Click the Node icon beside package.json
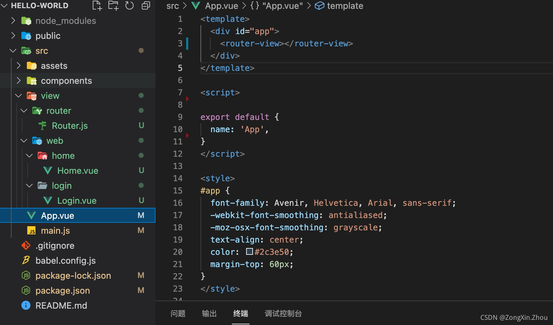Viewport: 553px width, 325px height. coord(26,290)
